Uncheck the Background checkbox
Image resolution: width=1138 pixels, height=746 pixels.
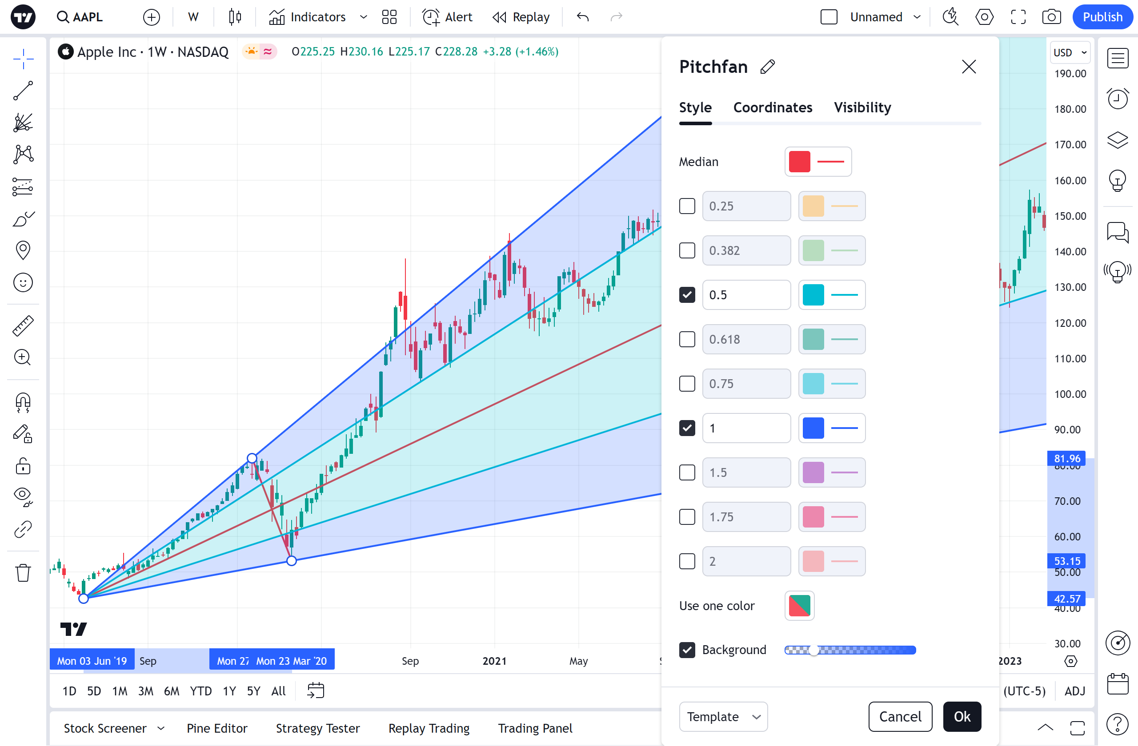[x=687, y=650]
